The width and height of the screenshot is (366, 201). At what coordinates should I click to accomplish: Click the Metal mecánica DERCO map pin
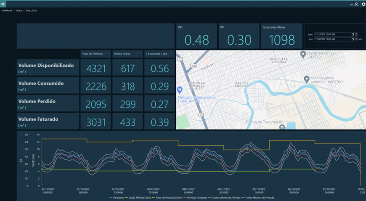pyautogui.click(x=303, y=54)
